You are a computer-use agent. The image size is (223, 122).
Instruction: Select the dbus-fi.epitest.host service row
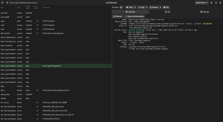pos(56,37)
